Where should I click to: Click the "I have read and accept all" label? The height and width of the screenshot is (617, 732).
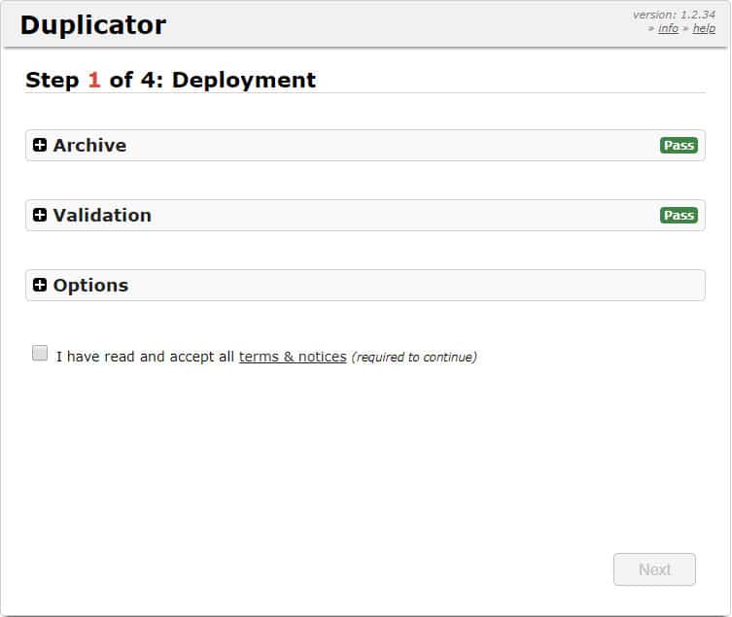tap(145, 357)
